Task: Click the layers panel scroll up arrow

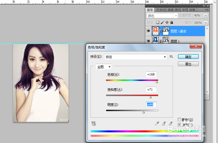Action: (x=207, y=28)
